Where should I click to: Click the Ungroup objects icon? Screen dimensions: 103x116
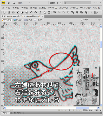(59, 12)
